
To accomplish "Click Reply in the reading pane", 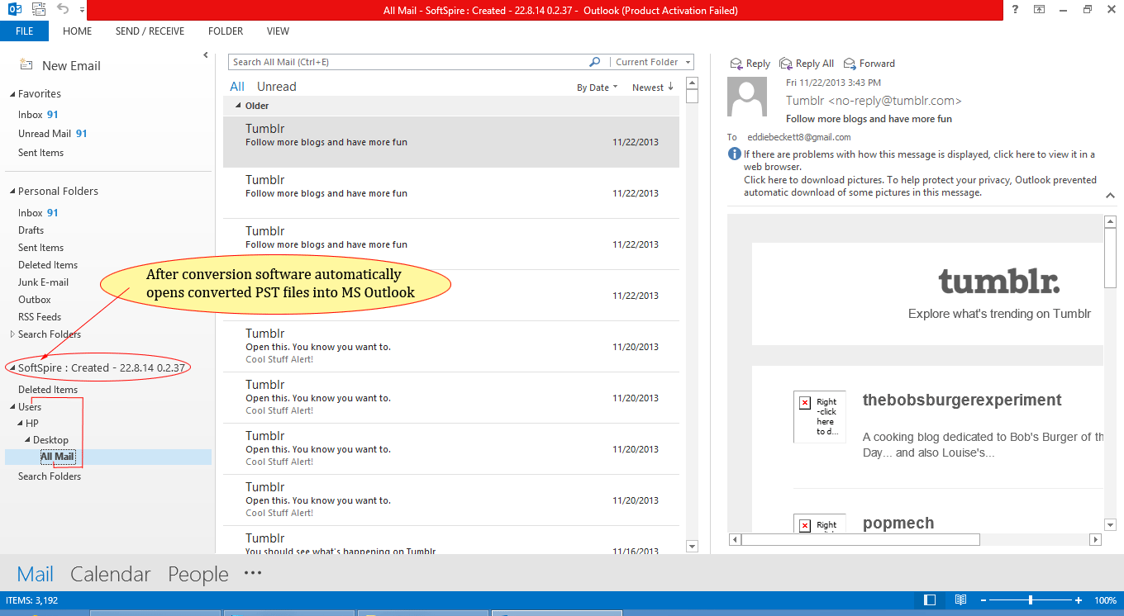I will pos(750,64).
